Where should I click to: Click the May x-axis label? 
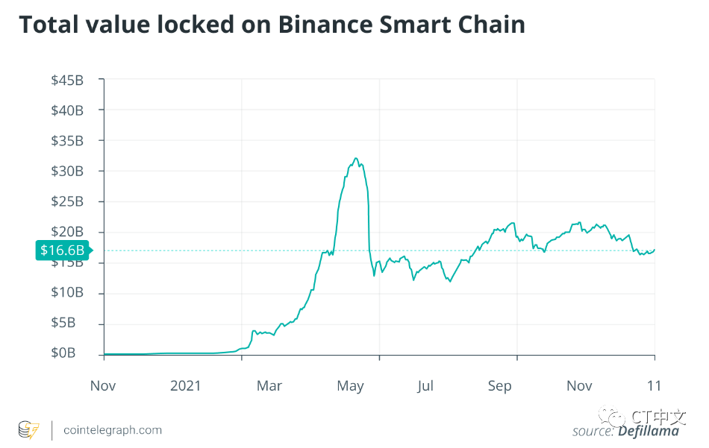pos(350,387)
